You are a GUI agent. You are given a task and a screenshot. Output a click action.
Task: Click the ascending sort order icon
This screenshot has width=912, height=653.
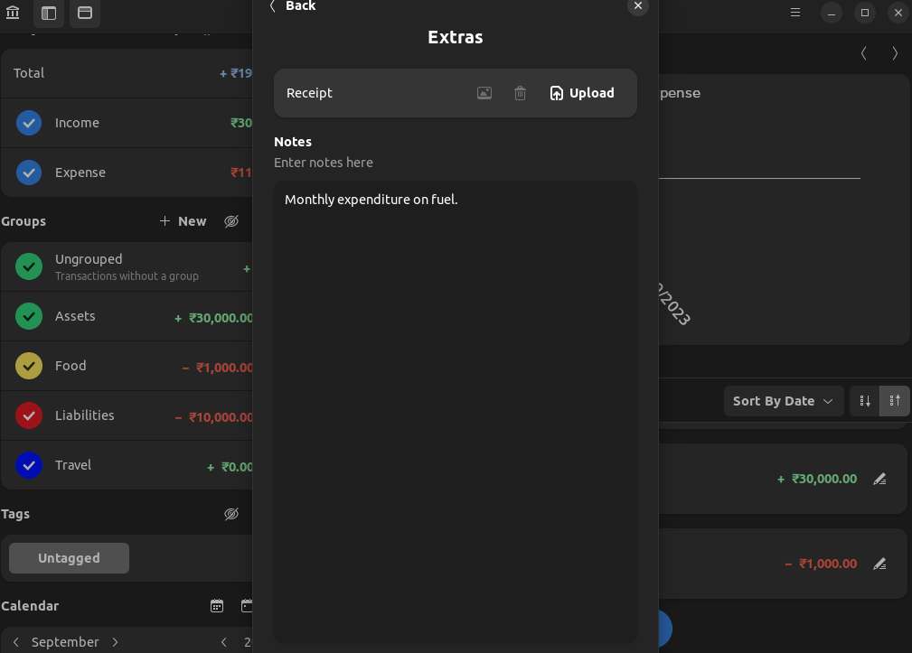894,400
